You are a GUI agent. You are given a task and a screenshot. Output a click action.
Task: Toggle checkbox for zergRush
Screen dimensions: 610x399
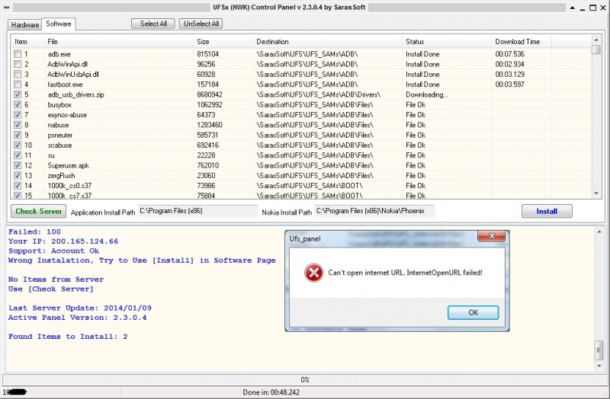[18, 175]
